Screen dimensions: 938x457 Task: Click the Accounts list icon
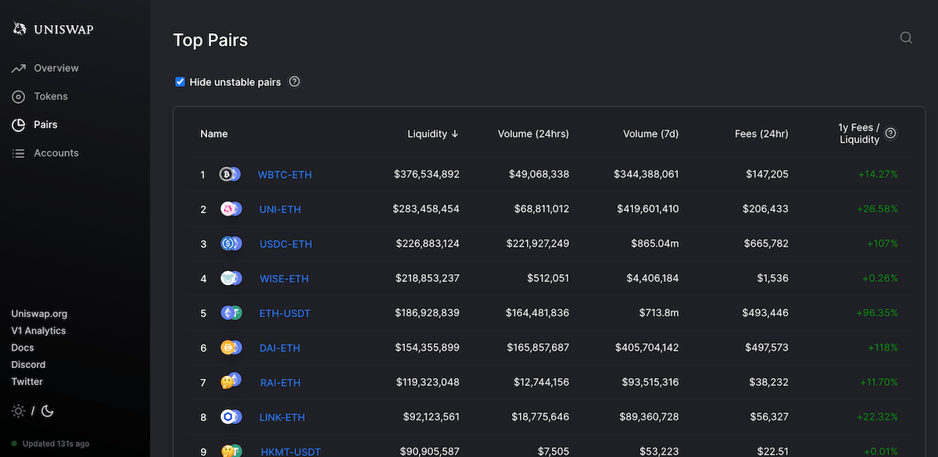coord(19,154)
